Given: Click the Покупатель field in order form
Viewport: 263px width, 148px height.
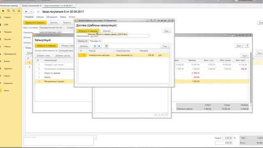Looking at the screenshot, I should [x=56, y=32].
